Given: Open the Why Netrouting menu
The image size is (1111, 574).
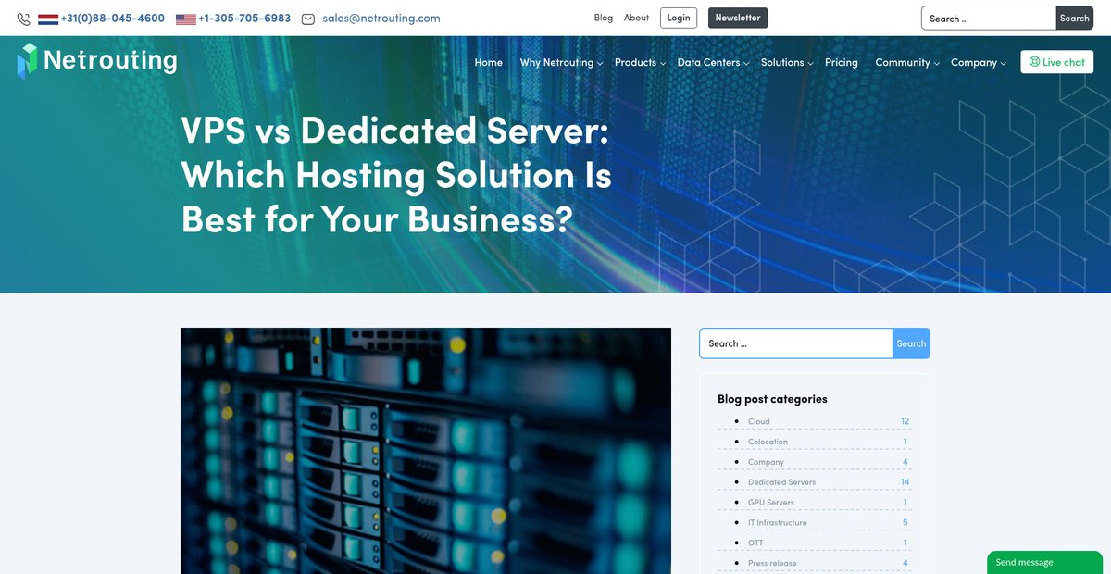Looking at the screenshot, I should point(556,62).
